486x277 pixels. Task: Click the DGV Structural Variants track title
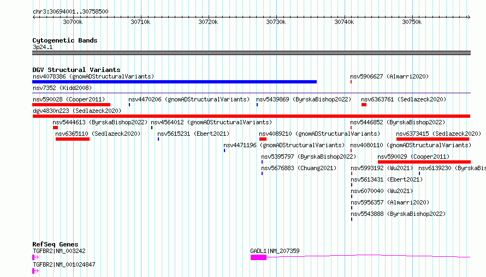coord(76,70)
